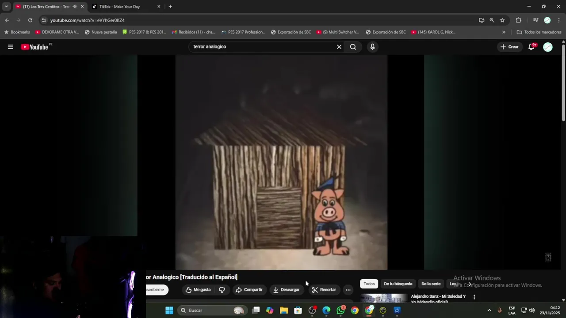Start voice search with microphone

click(x=372, y=47)
